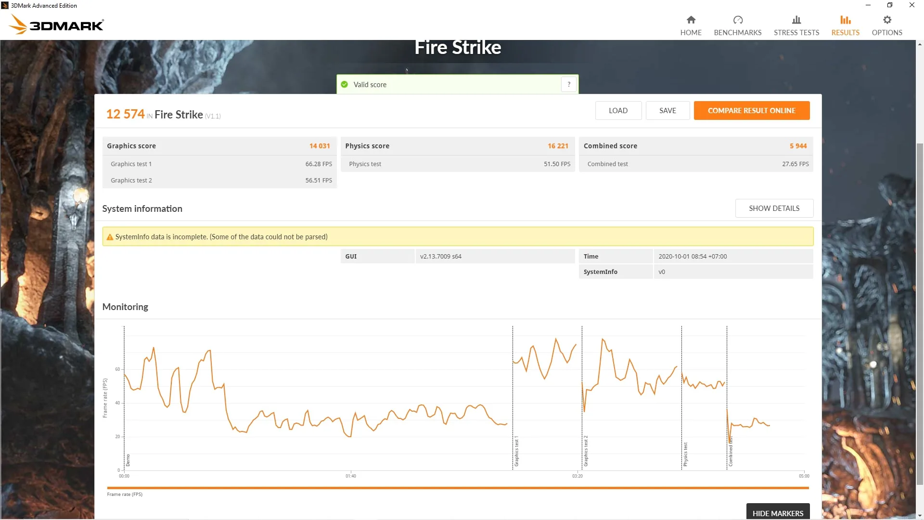Image resolution: width=924 pixels, height=520 pixels.
Task: Click the Combined score value 5 944
Action: click(x=798, y=146)
